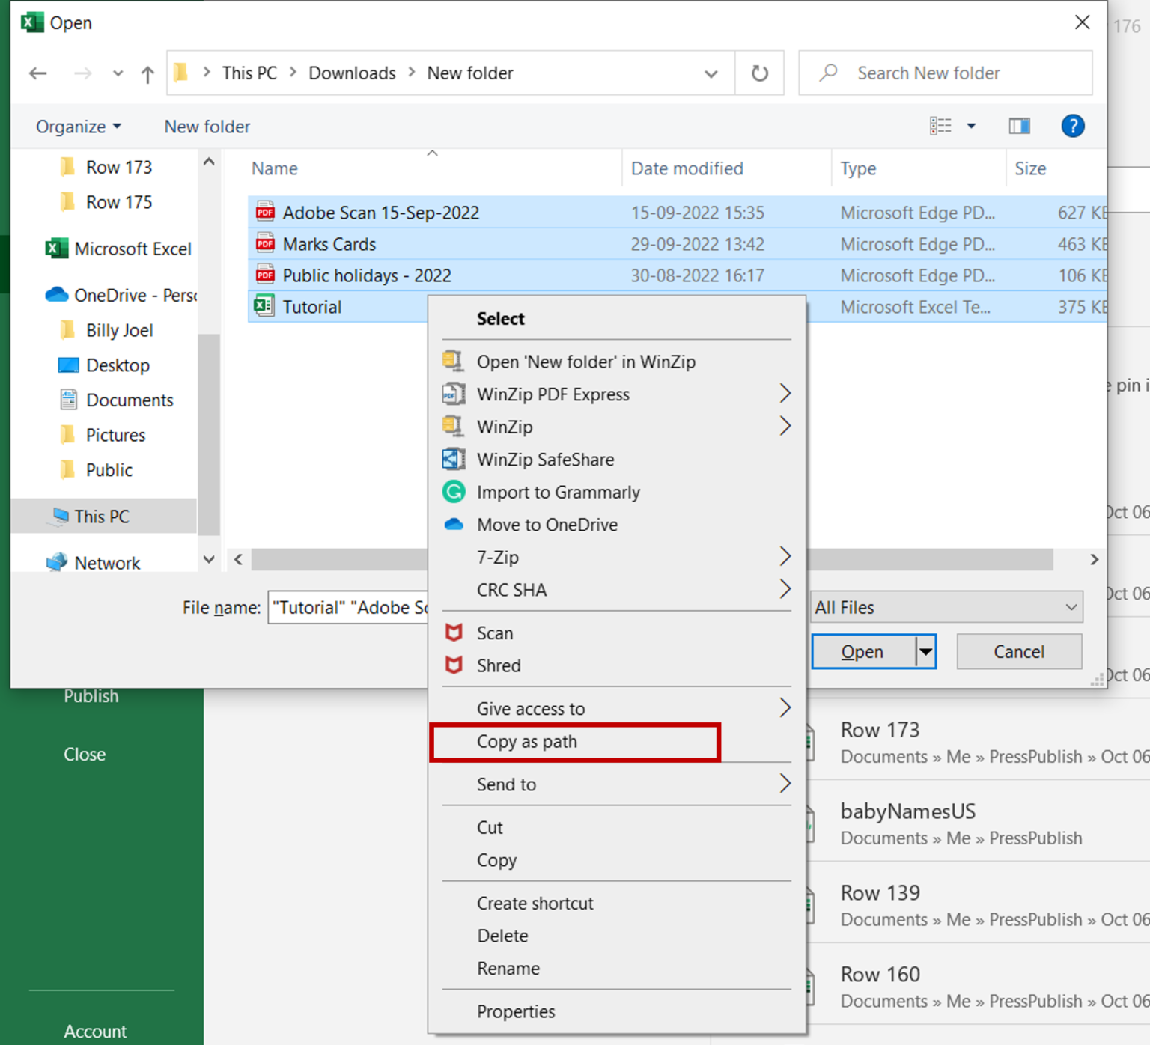Viewport: 1150px width, 1045px height.
Task: Go back to the previous folder
Action: 37,73
